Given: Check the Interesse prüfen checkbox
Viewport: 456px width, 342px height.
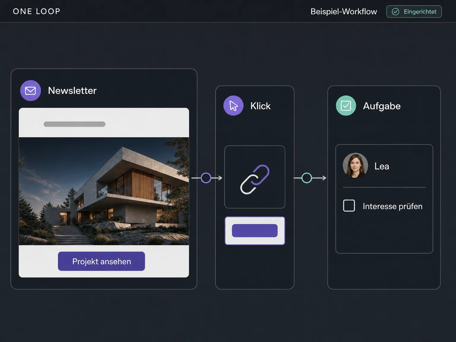Looking at the screenshot, I should [x=349, y=205].
